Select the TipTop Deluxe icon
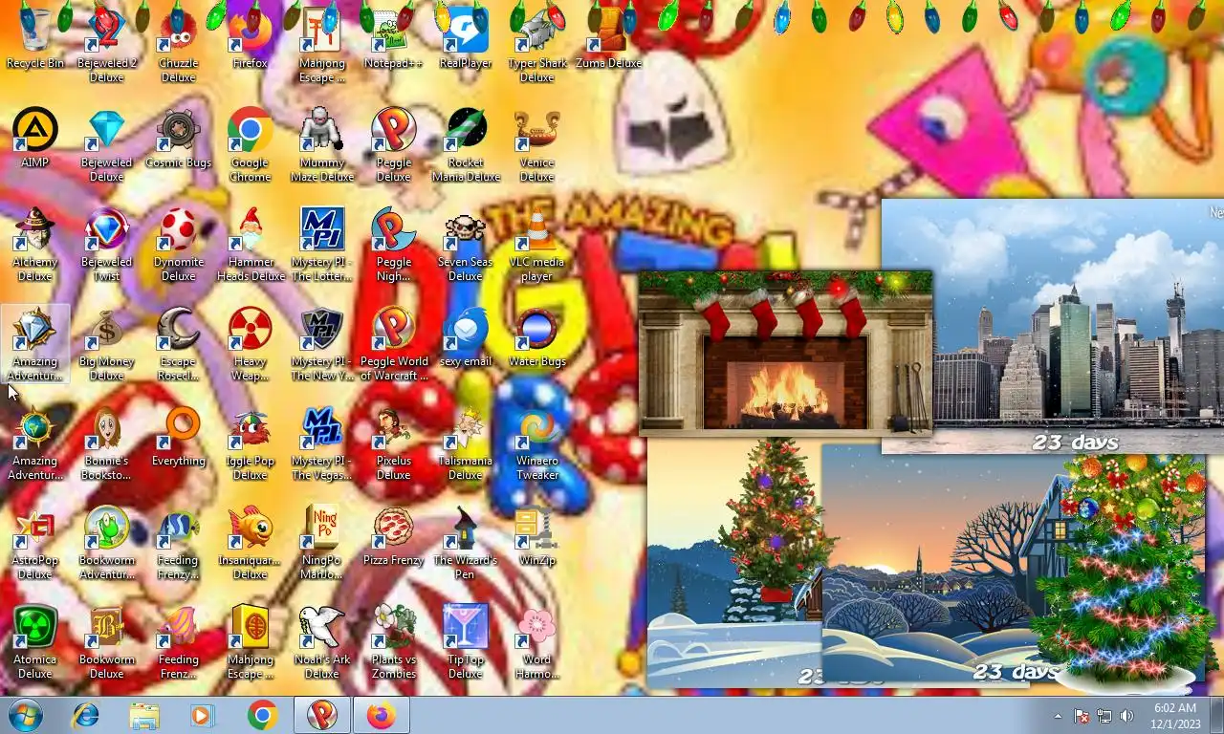Image resolution: width=1224 pixels, height=734 pixels. click(465, 641)
